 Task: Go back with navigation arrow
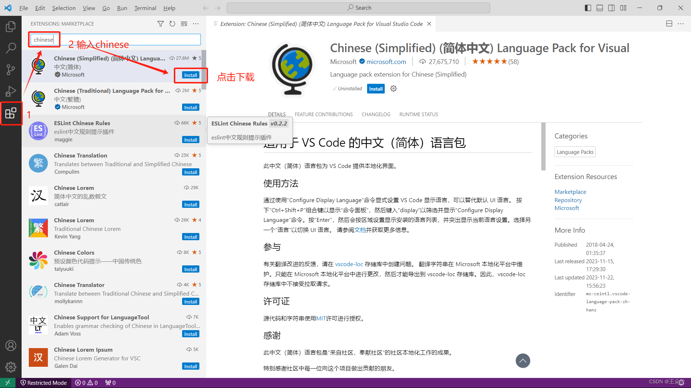point(206,8)
